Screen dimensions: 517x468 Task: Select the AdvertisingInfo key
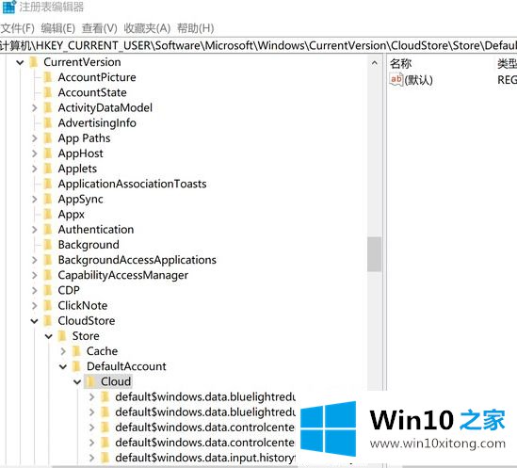click(97, 123)
